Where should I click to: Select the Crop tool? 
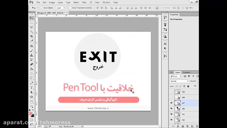tap(32, 36)
